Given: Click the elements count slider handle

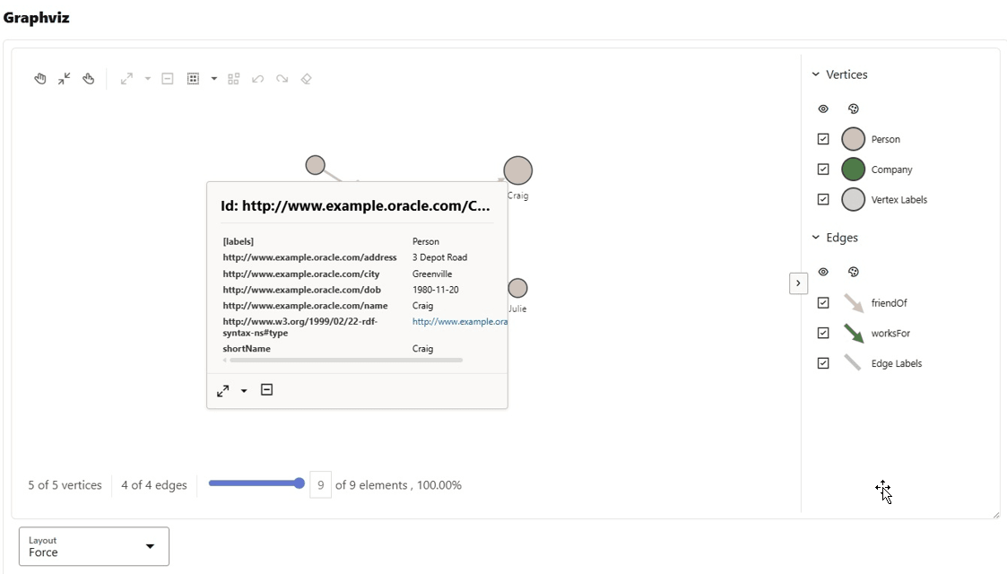Looking at the screenshot, I should [x=299, y=483].
